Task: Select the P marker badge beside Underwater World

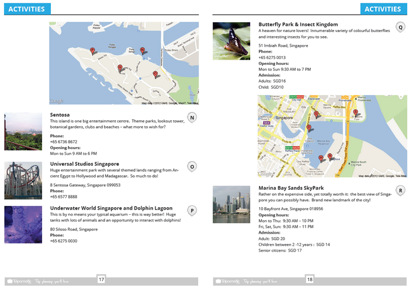Action: [x=192, y=210]
